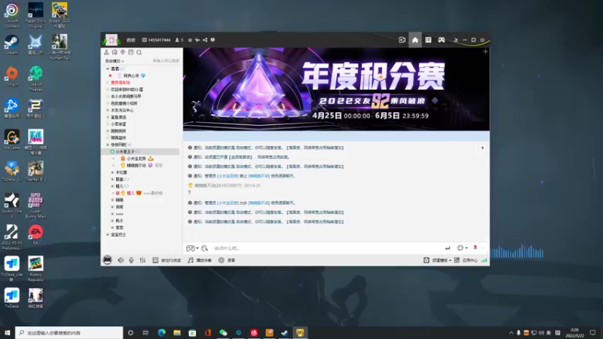Launch Origin from the desktop

click(11, 76)
